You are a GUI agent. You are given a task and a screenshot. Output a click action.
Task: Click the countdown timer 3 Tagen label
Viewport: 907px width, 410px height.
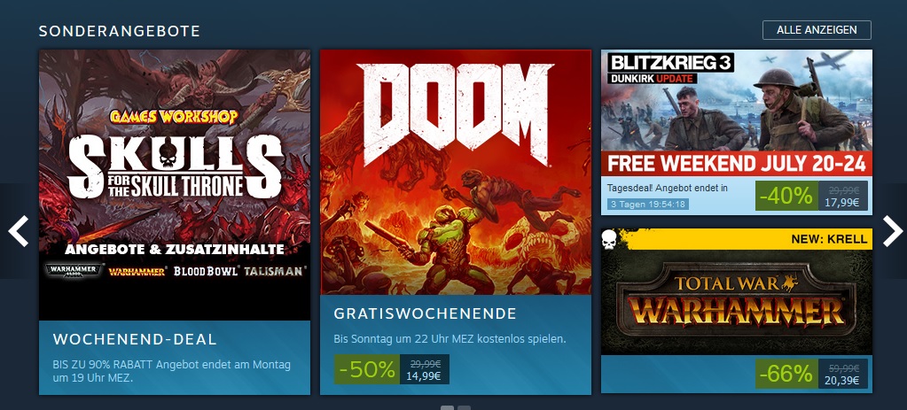point(648,204)
